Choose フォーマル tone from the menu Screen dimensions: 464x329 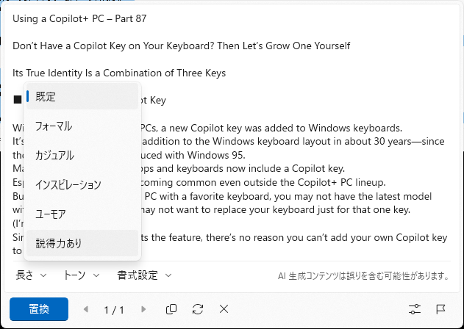coord(82,126)
